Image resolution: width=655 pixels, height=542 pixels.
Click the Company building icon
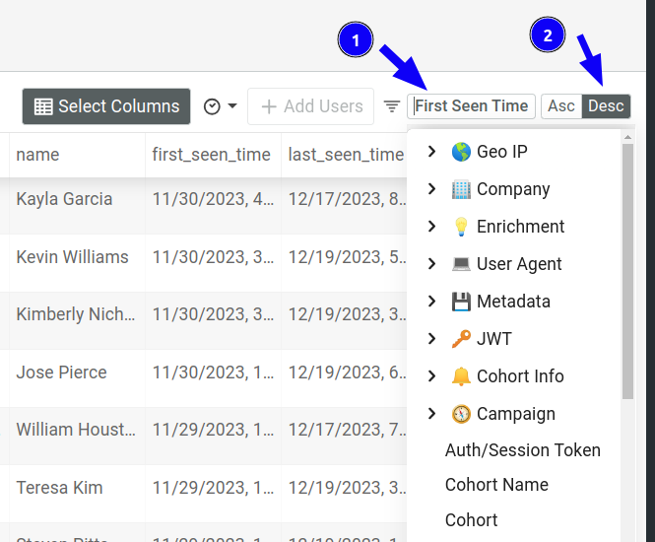tap(461, 189)
